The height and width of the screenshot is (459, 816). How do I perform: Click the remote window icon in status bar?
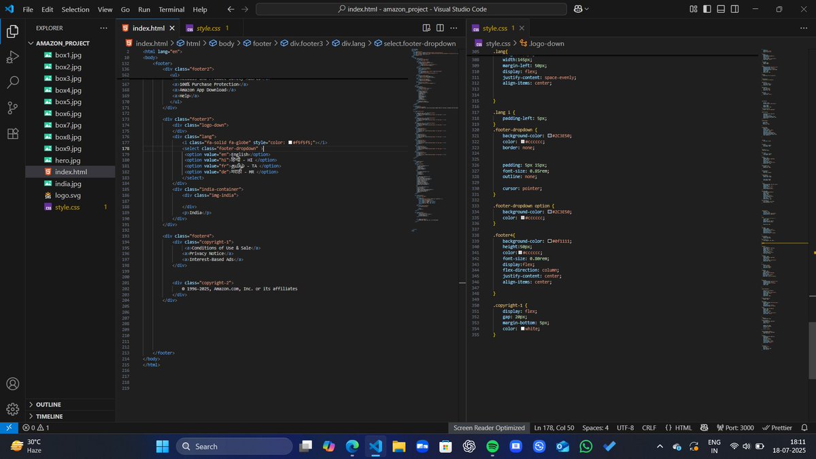click(x=8, y=428)
